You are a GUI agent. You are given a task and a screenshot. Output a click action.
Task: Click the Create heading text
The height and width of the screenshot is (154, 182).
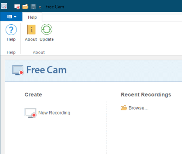point(33,94)
